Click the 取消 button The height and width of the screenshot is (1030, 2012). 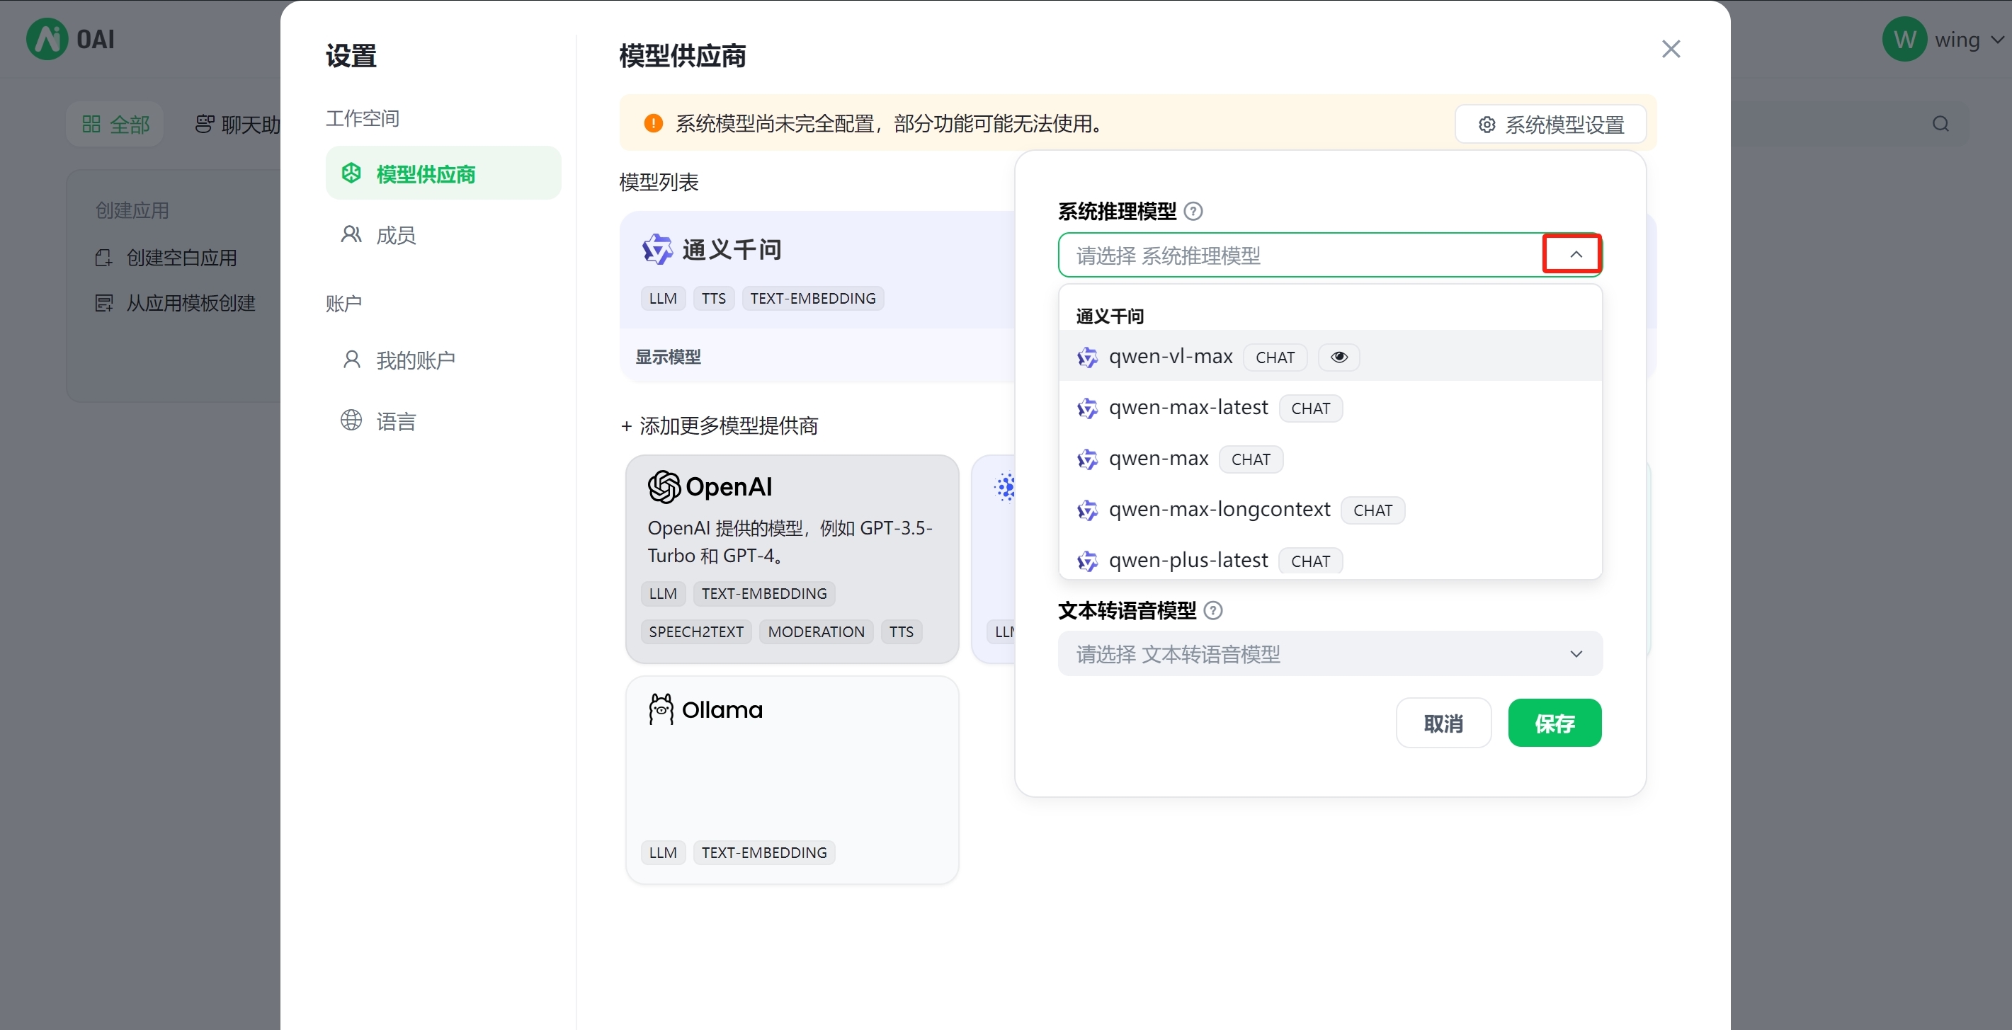(x=1443, y=723)
